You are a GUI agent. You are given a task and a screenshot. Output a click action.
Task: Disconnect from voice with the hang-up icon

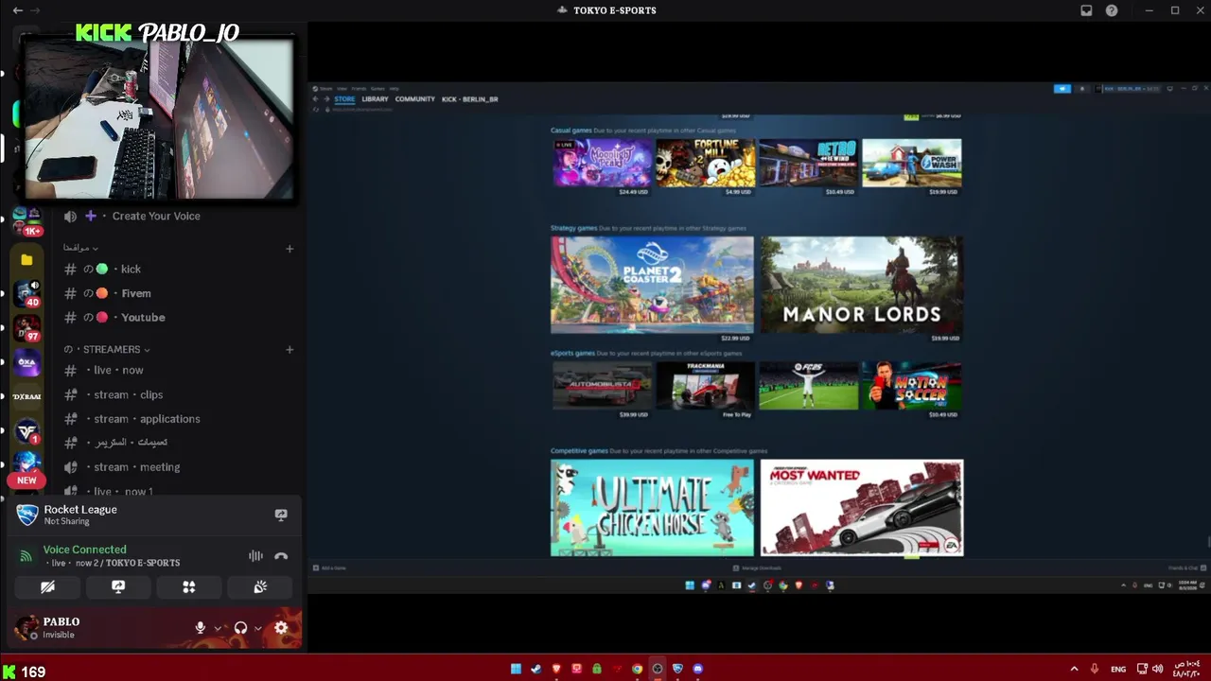pos(281,556)
